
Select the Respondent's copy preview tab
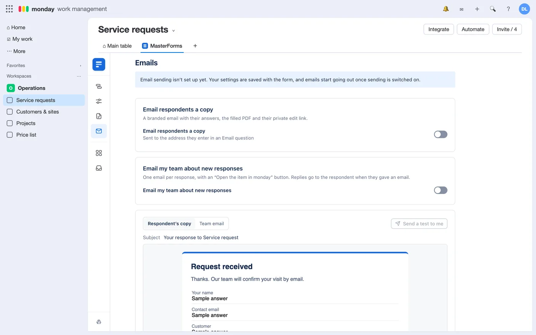point(169,224)
